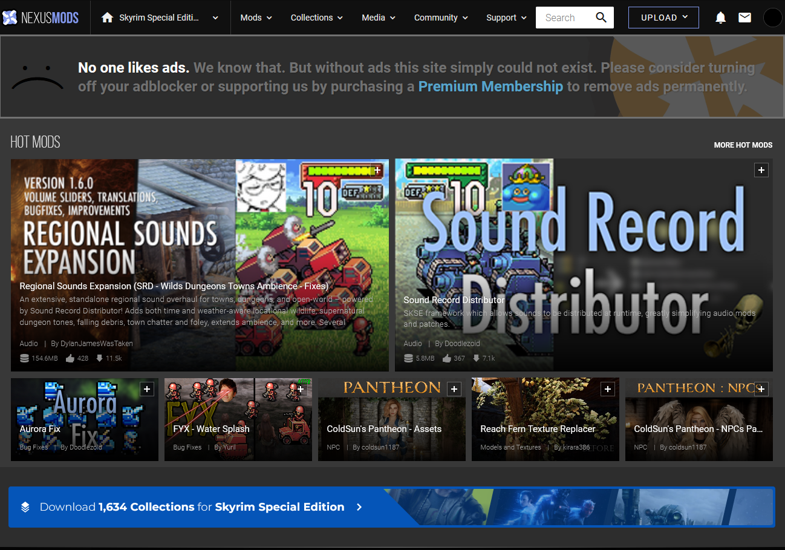Open the user profile avatar
The height and width of the screenshot is (550, 785).
(x=772, y=18)
